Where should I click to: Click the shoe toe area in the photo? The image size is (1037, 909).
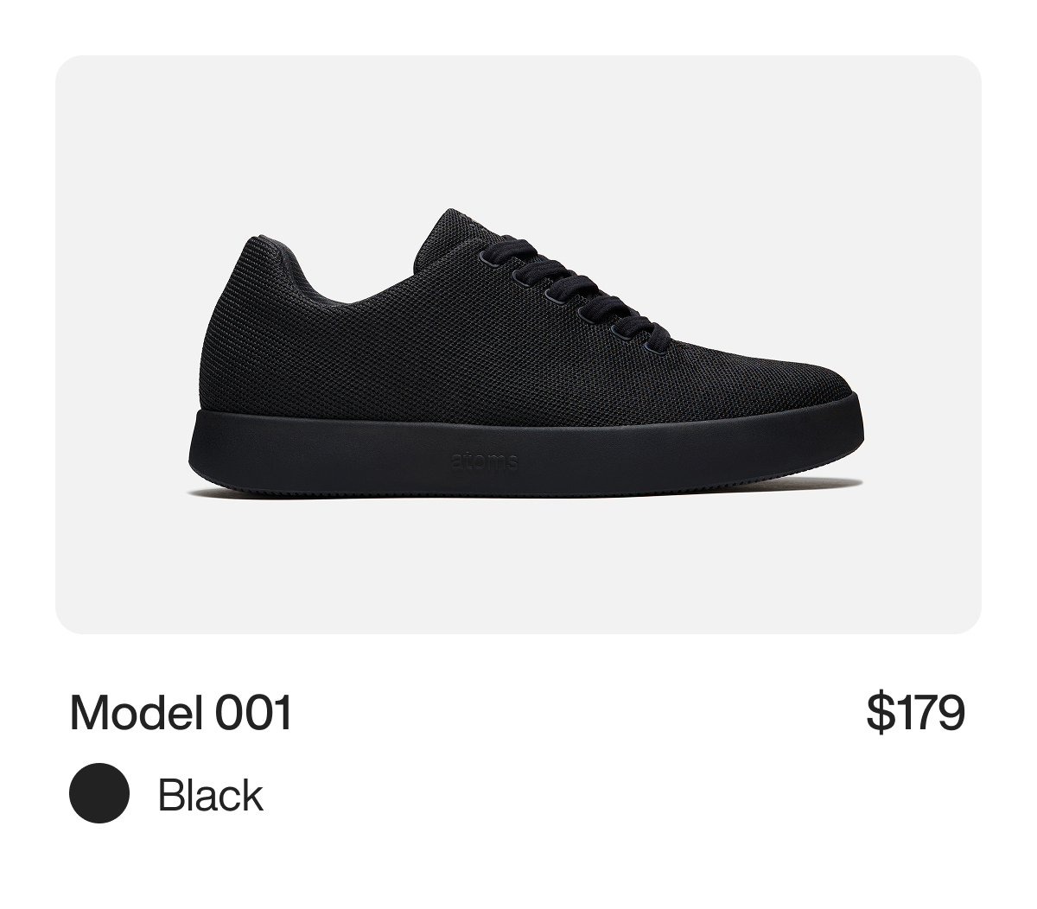(x=804, y=380)
